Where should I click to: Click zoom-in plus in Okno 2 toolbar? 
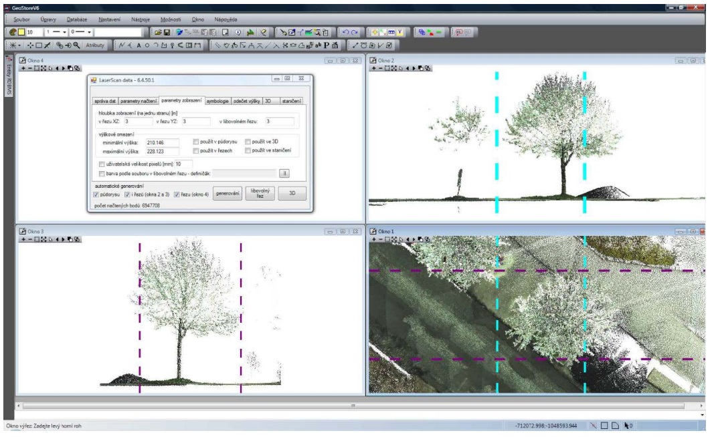(x=373, y=68)
